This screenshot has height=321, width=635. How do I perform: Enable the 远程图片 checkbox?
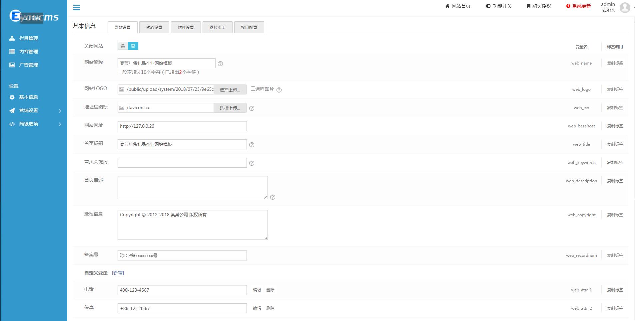click(x=253, y=89)
